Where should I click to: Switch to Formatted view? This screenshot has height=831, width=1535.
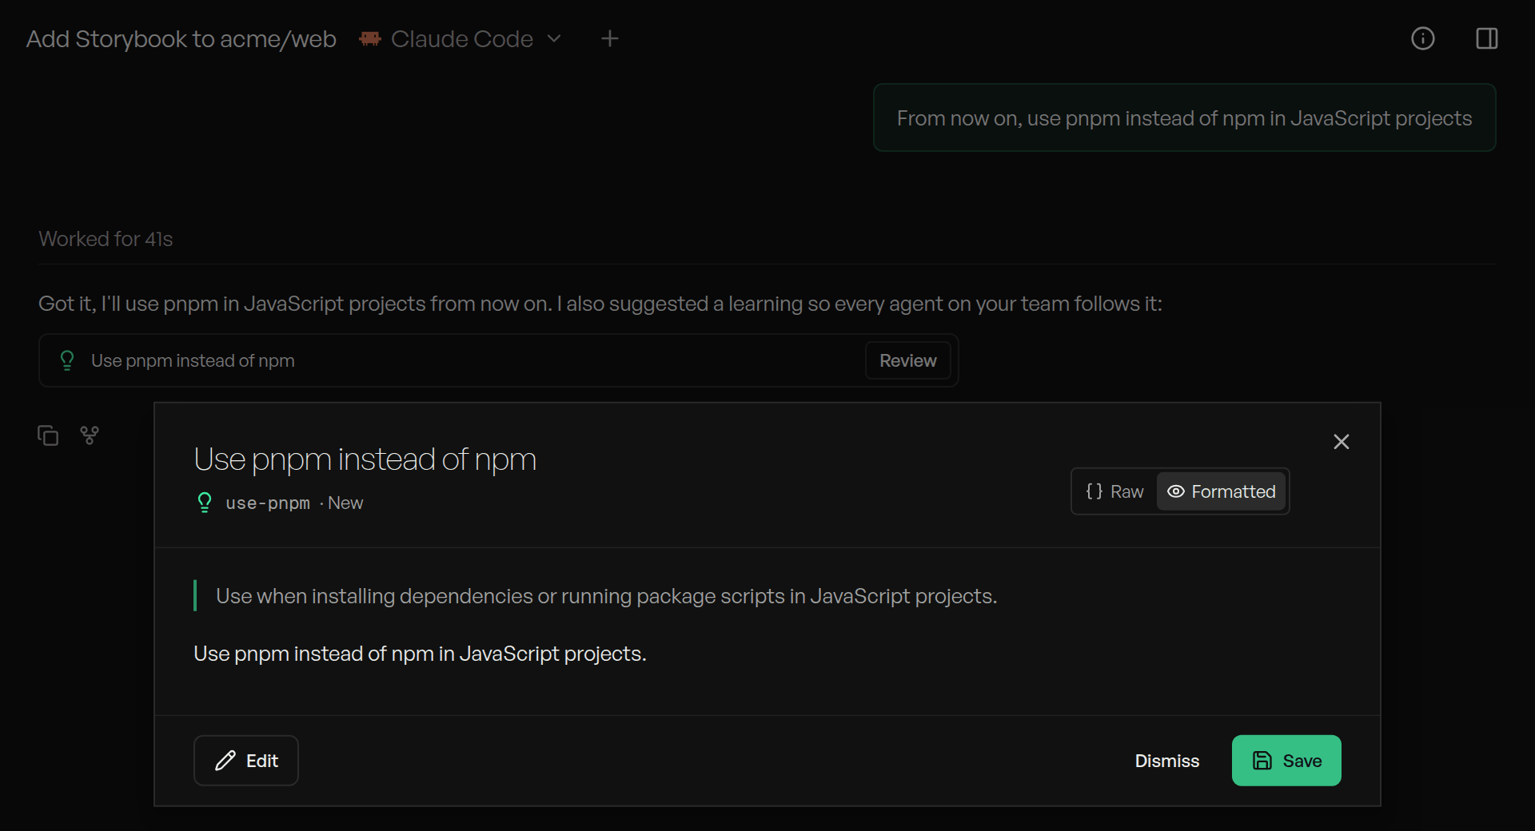click(1221, 491)
